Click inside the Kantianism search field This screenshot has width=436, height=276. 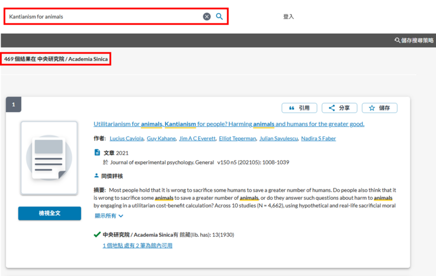tap(104, 16)
